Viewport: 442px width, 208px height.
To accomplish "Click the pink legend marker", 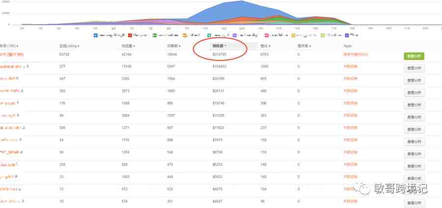I will click(266, 35).
